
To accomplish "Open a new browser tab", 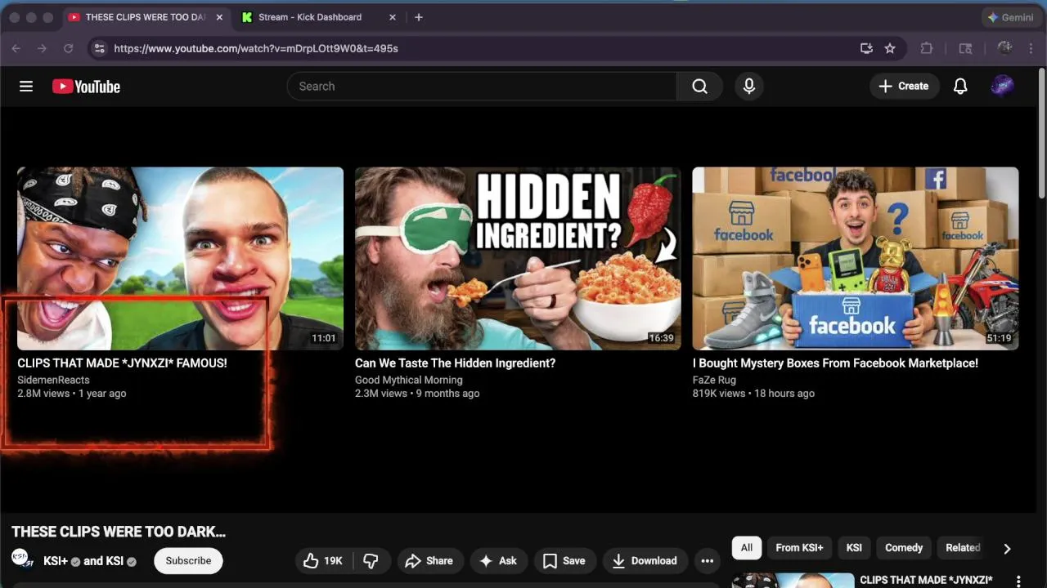I will [418, 17].
